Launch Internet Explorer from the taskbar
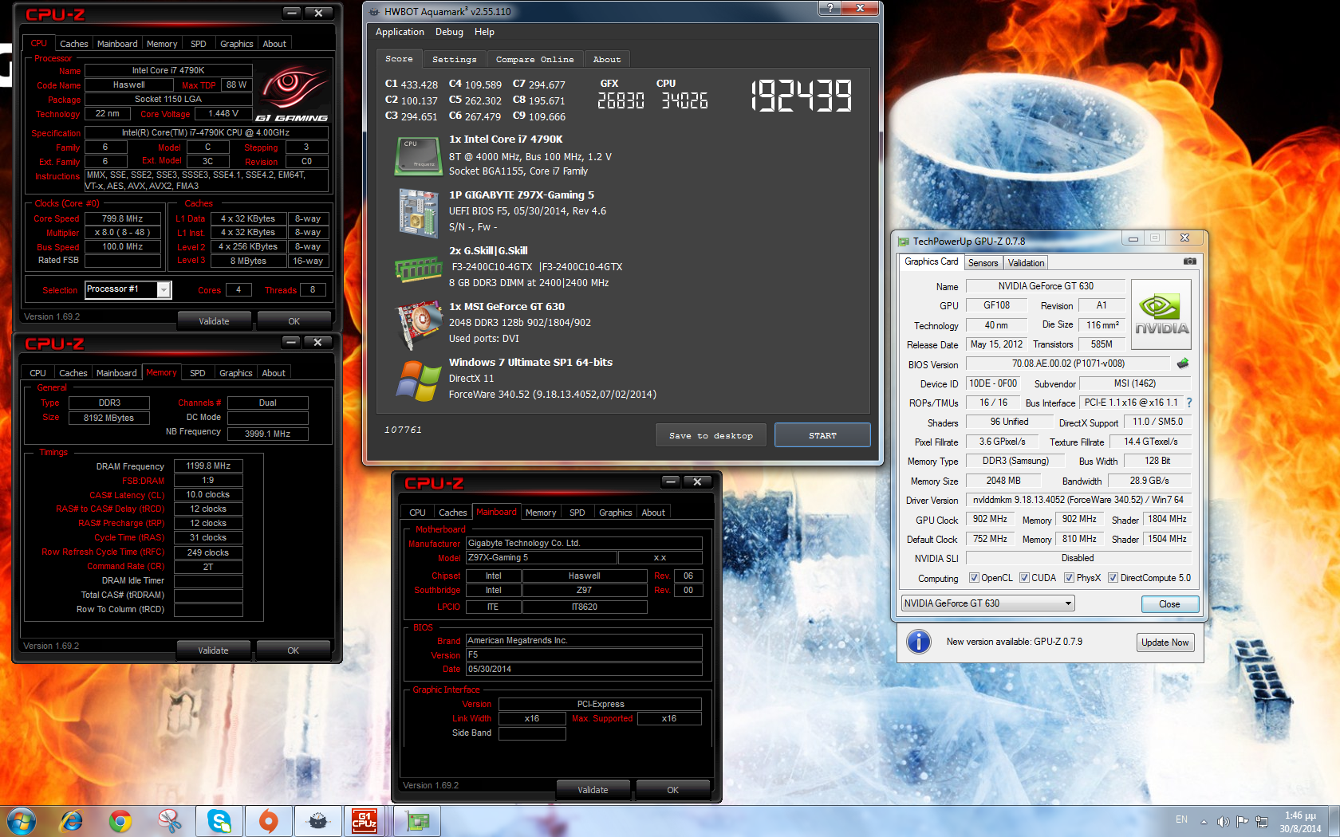Screen dimensions: 1340x837 click(x=71, y=821)
